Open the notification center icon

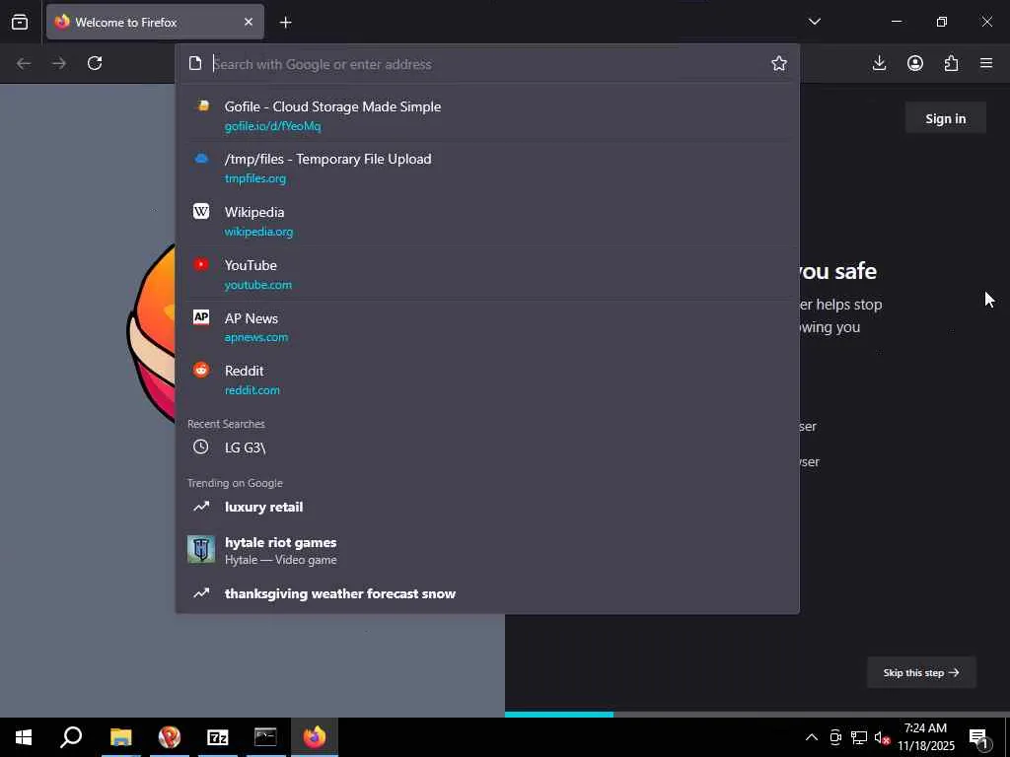(x=978, y=738)
